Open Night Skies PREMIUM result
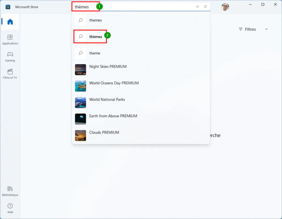 coord(141,70)
